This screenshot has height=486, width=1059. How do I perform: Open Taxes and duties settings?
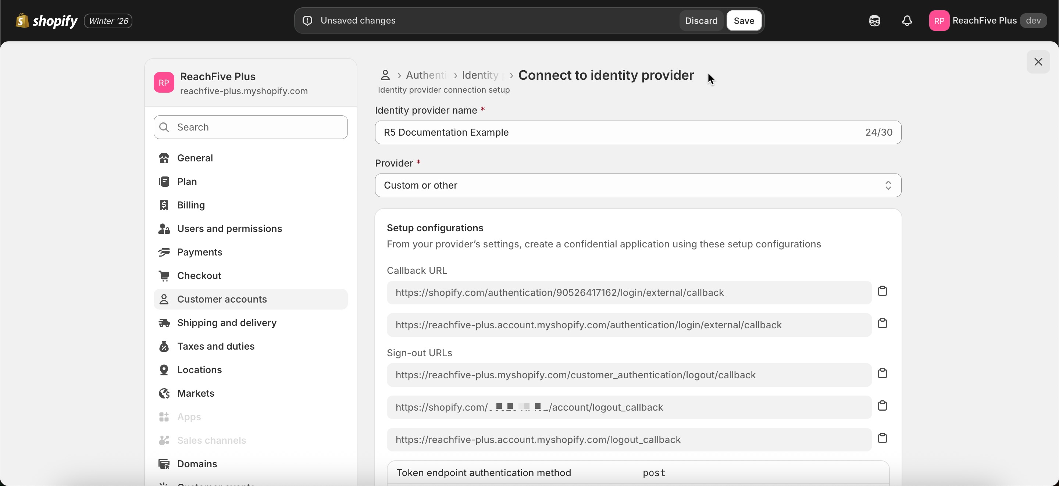point(216,346)
